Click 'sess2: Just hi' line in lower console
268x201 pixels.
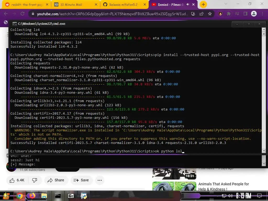(25, 160)
